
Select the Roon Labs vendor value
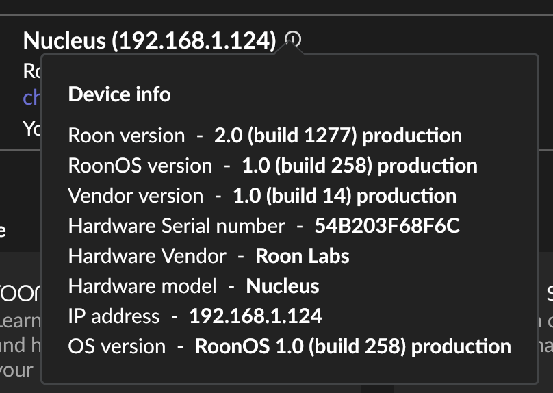pyautogui.click(x=303, y=256)
